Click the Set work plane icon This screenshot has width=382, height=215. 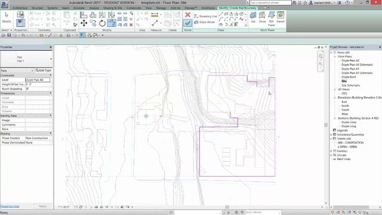(x=253, y=17)
